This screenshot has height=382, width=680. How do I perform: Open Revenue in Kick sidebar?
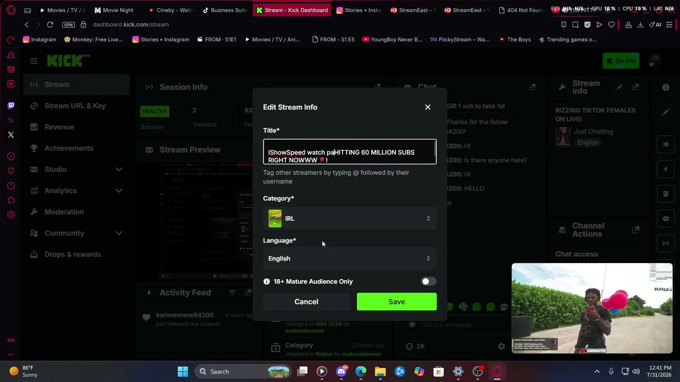tap(76, 127)
